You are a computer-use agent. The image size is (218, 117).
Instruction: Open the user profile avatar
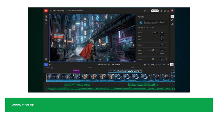point(172,11)
